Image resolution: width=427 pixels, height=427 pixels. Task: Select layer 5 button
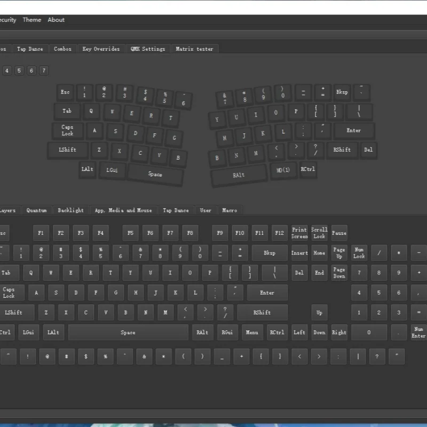[x=19, y=70]
